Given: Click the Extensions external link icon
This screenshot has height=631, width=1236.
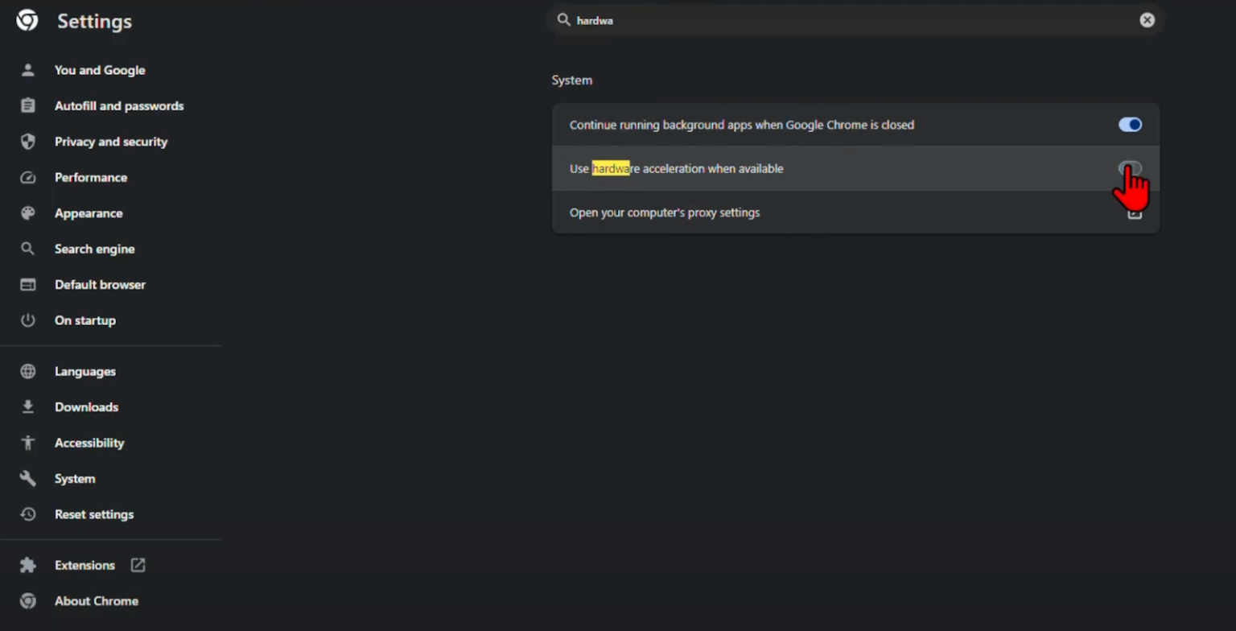Looking at the screenshot, I should [x=138, y=565].
